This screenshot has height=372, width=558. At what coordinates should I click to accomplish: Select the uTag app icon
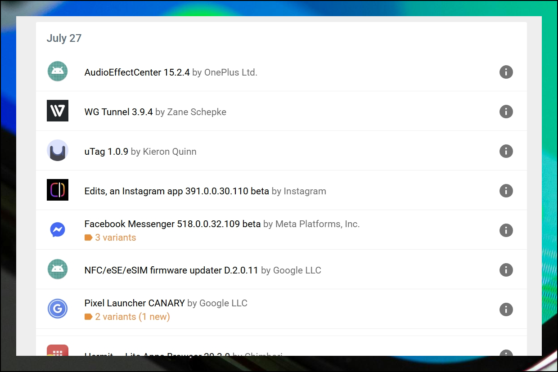click(x=58, y=150)
